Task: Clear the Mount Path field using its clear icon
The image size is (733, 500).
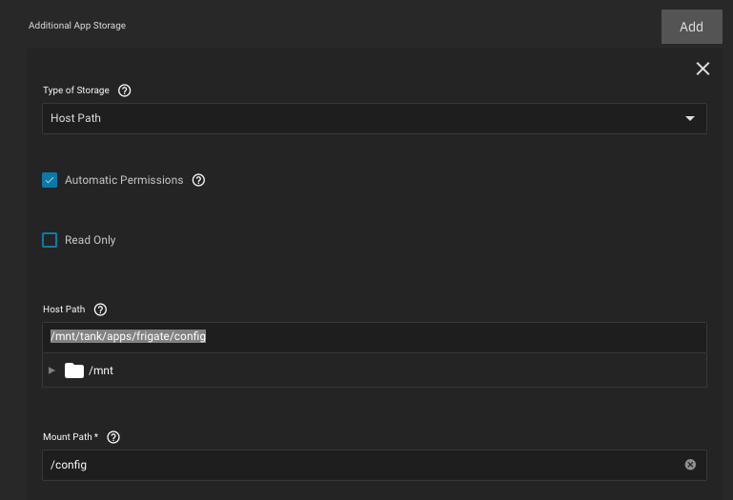Action: pos(690,465)
